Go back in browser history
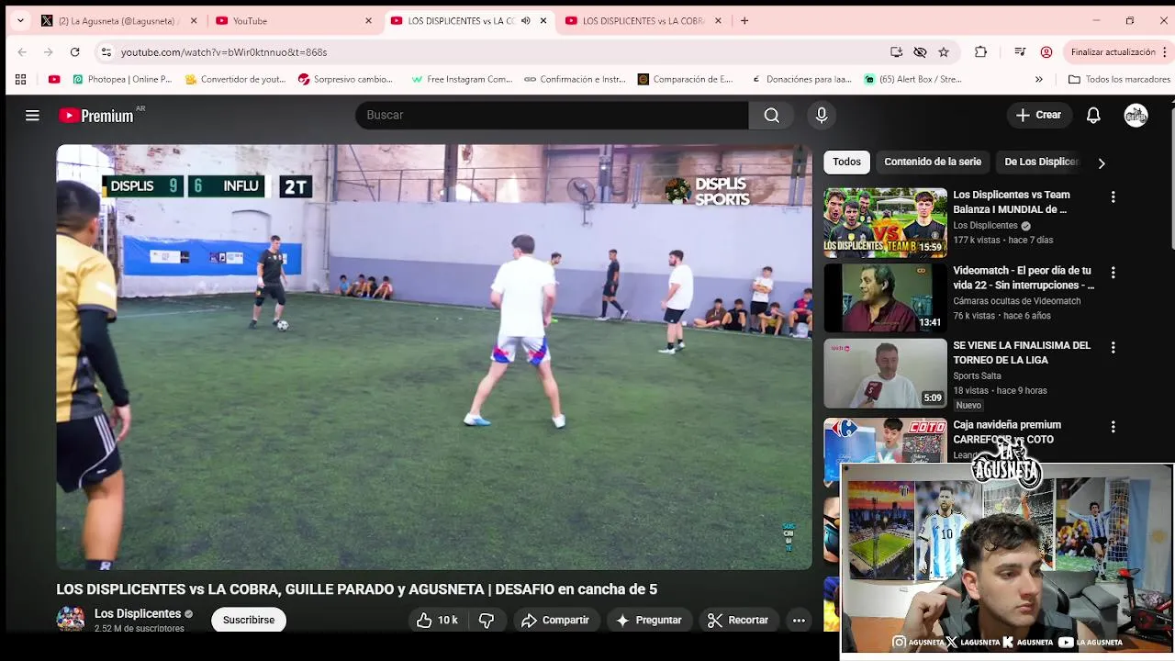The image size is (1175, 661). click(22, 52)
